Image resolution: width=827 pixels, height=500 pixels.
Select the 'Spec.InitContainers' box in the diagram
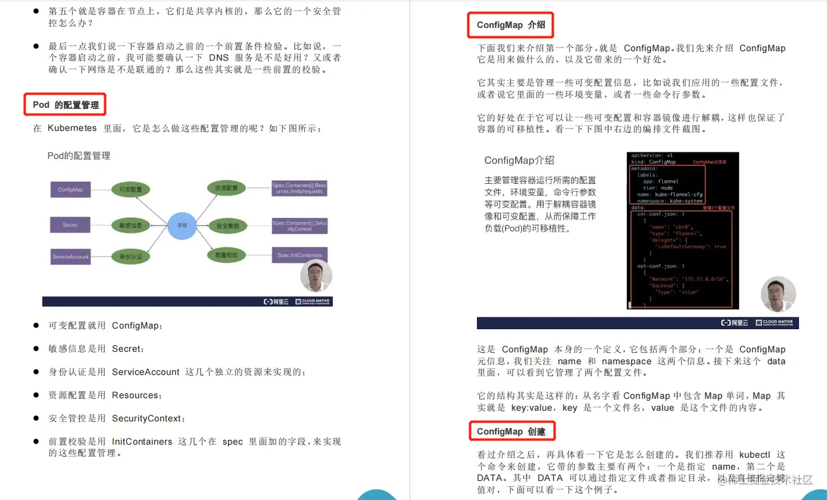(299, 255)
